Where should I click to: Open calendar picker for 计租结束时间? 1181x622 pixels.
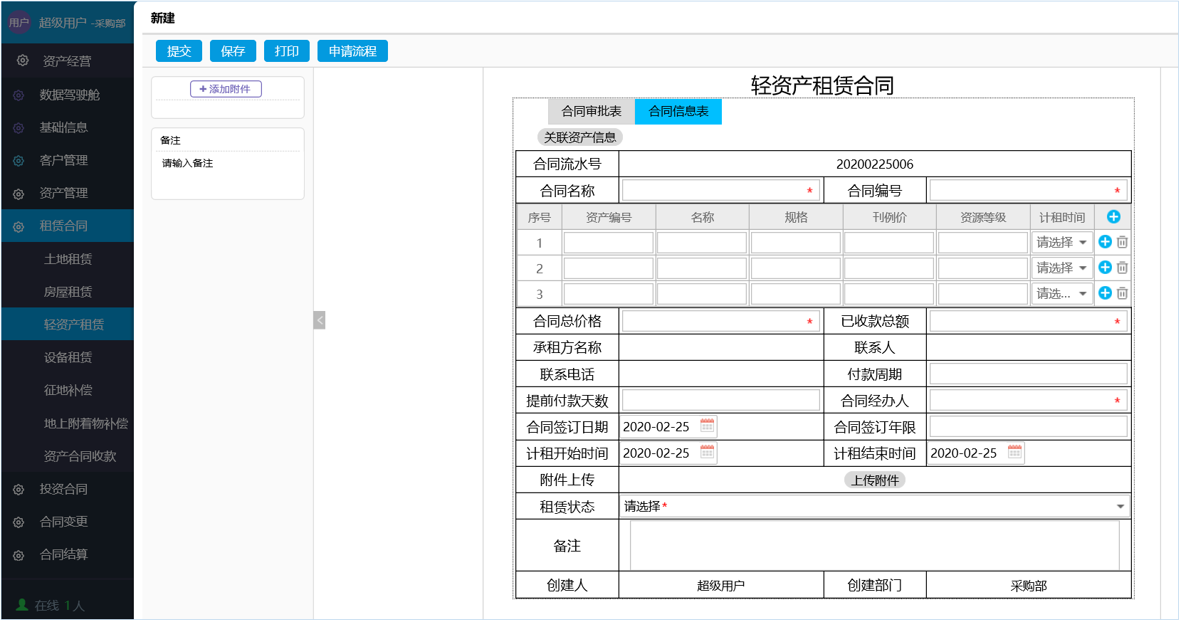coord(1014,452)
